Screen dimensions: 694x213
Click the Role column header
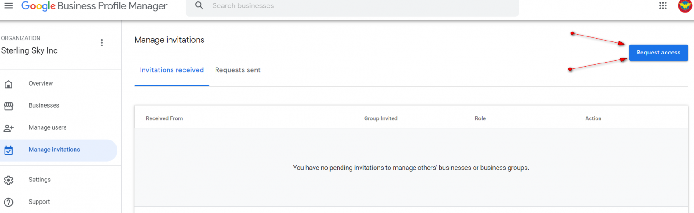click(x=480, y=118)
